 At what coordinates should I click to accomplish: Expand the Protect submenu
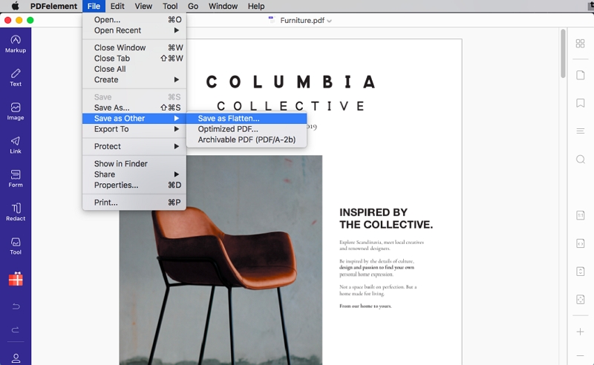pyautogui.click(x=134, y=146)
